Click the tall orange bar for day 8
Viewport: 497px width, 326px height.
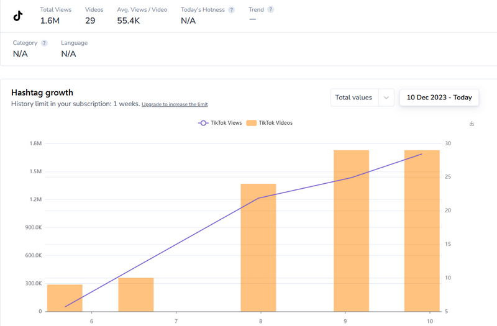click(258, 247)
